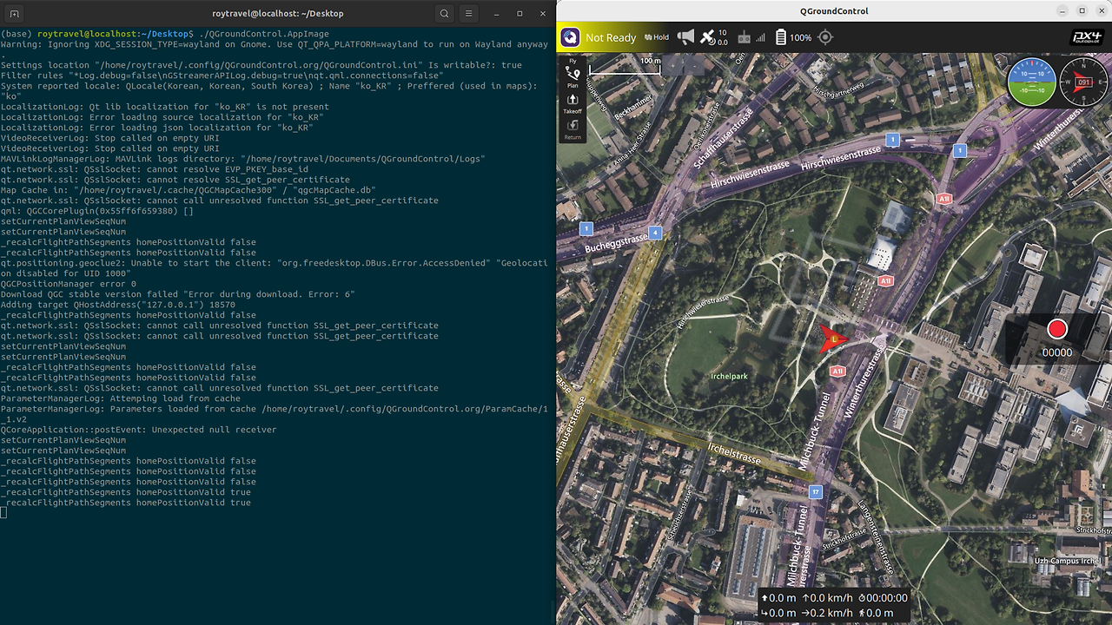
Task: Click the red vehicle arrow on map
Action: [x=831, y=339]
